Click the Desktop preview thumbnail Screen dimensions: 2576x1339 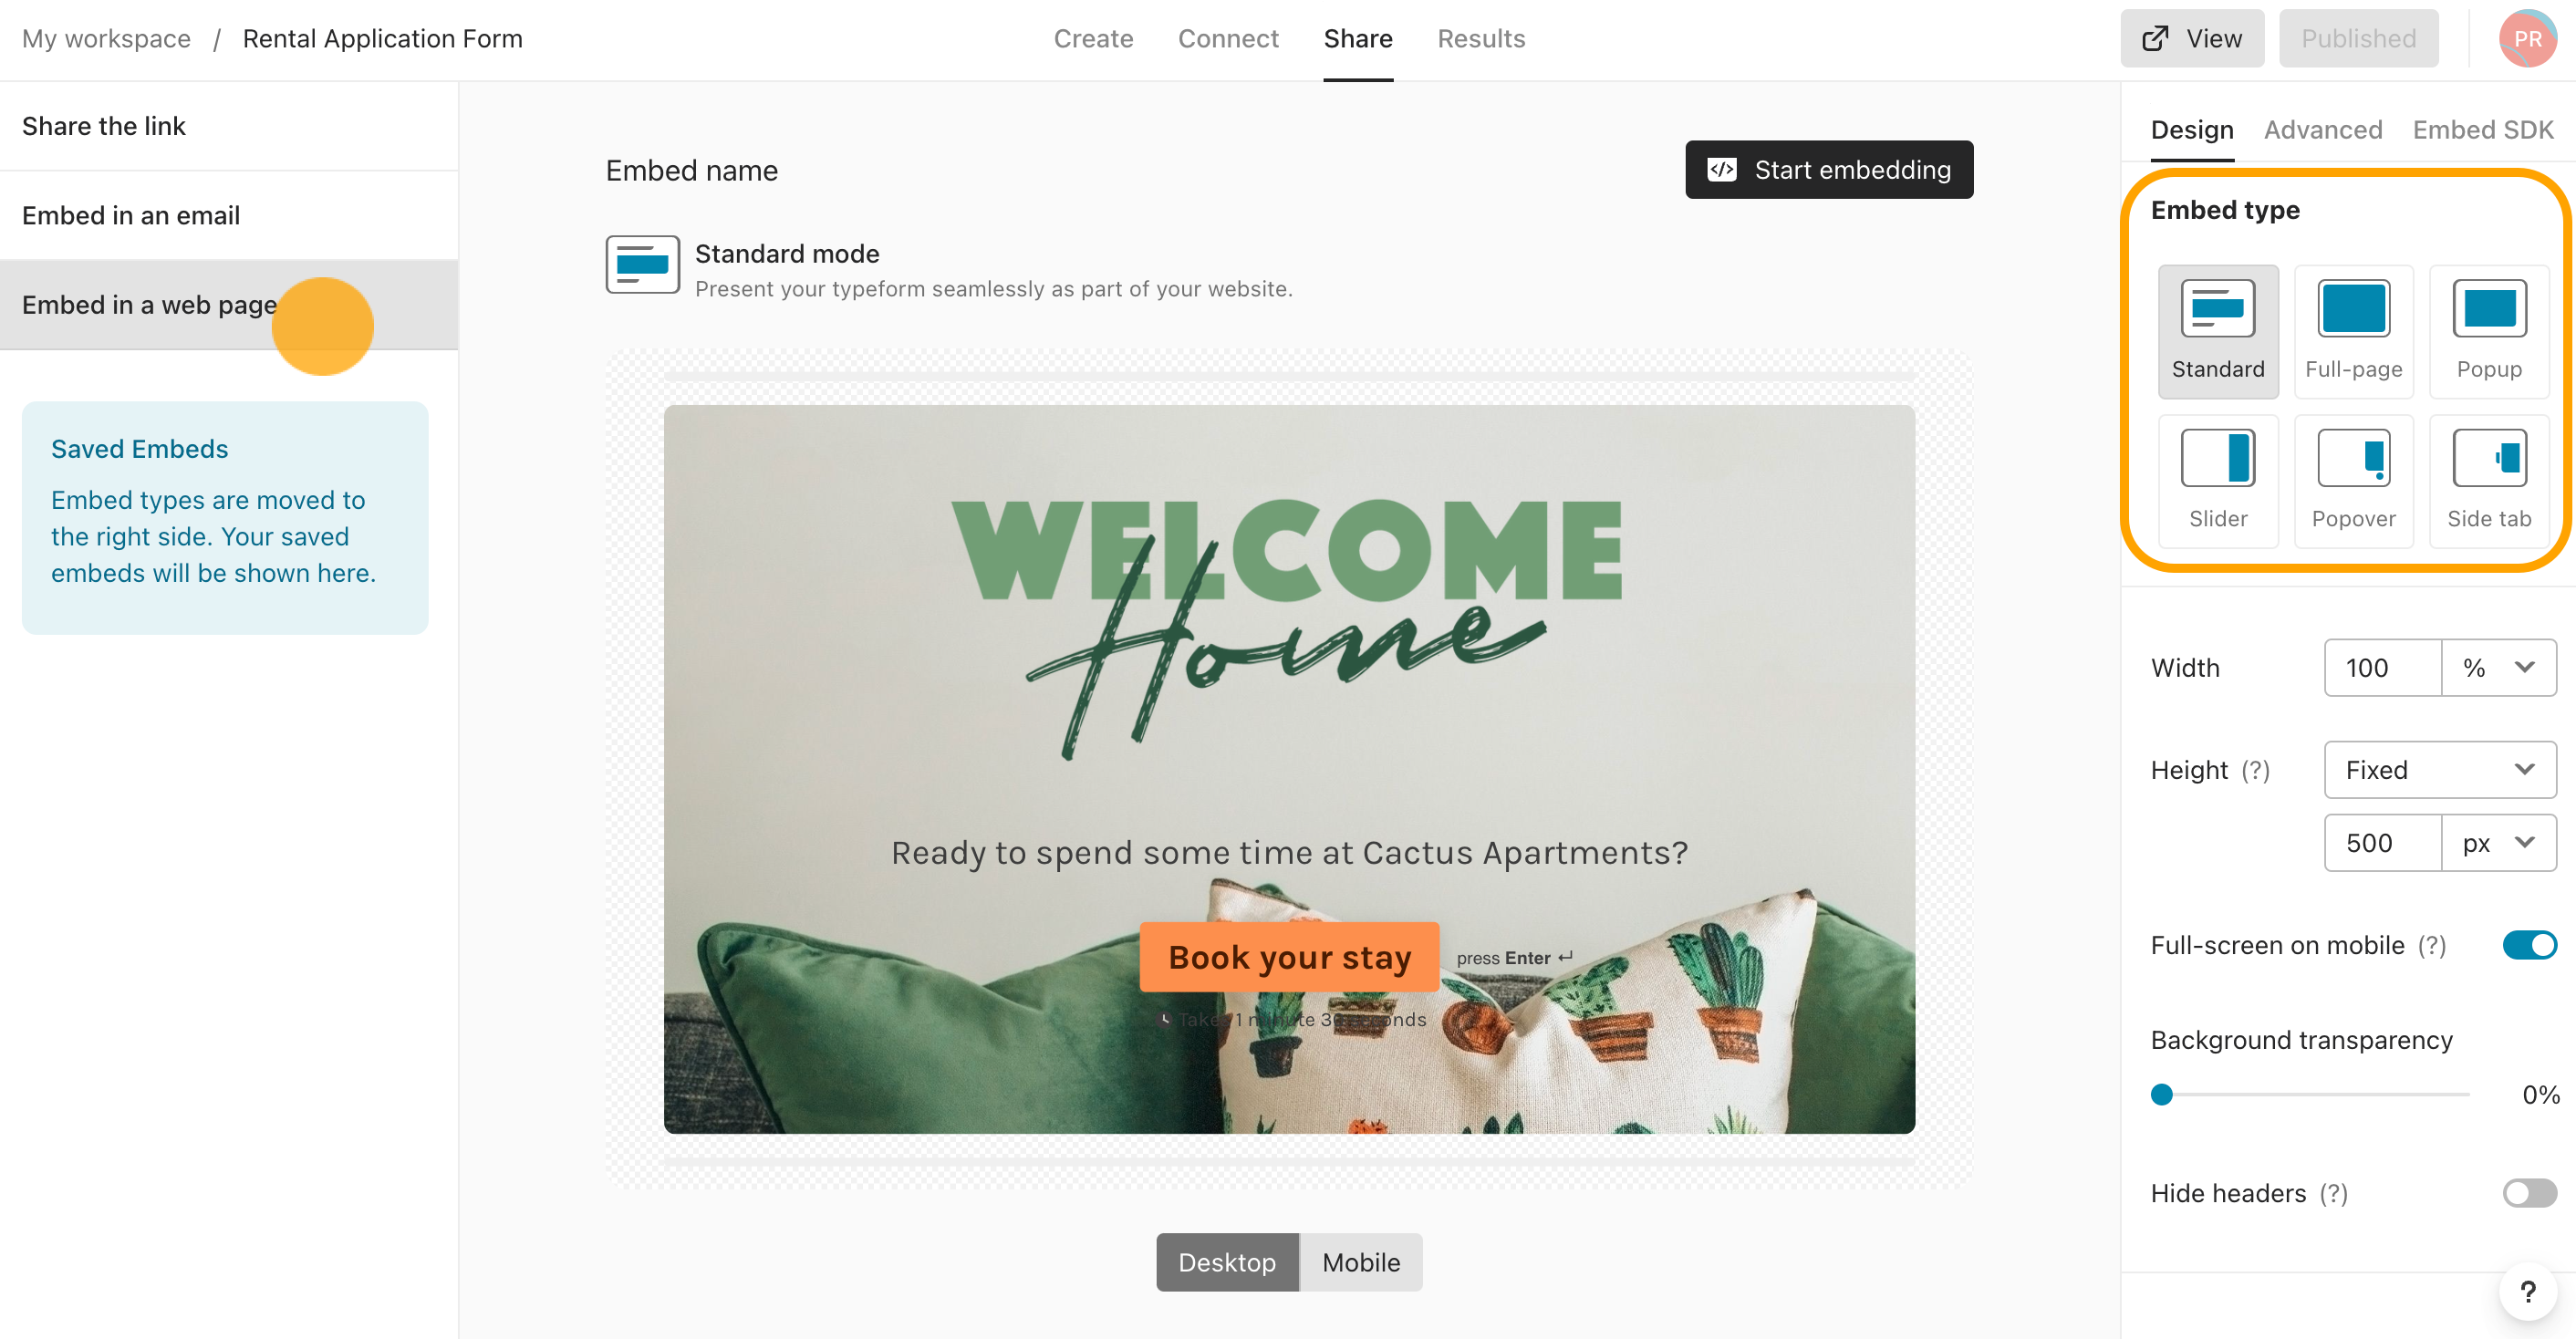(x=1227, y=1261)
